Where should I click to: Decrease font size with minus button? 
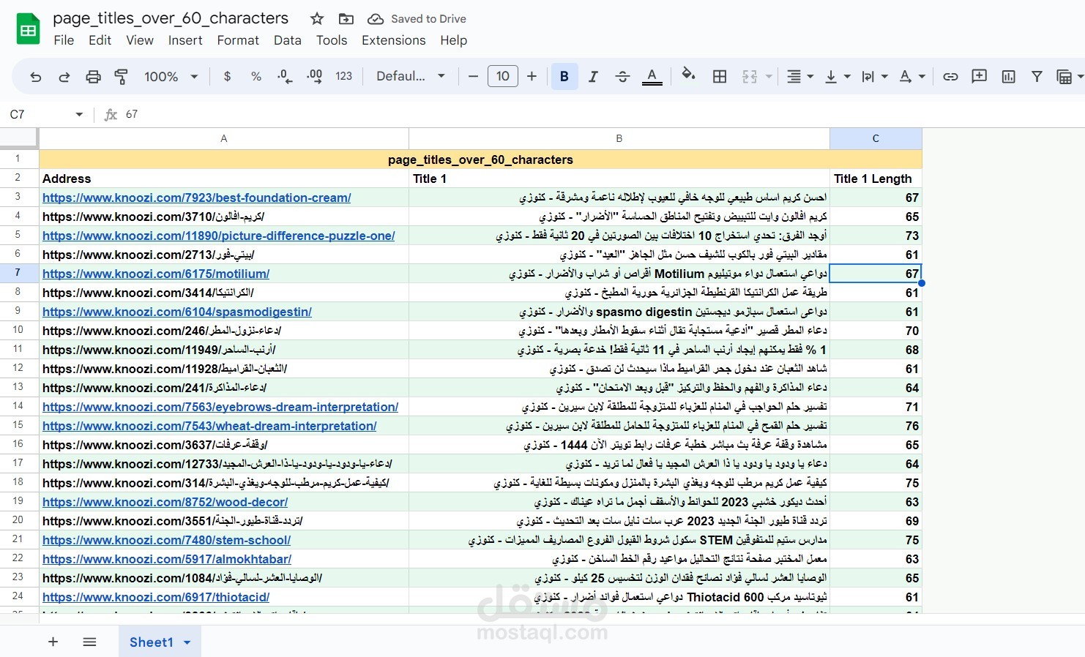click(x=473, y=76)
